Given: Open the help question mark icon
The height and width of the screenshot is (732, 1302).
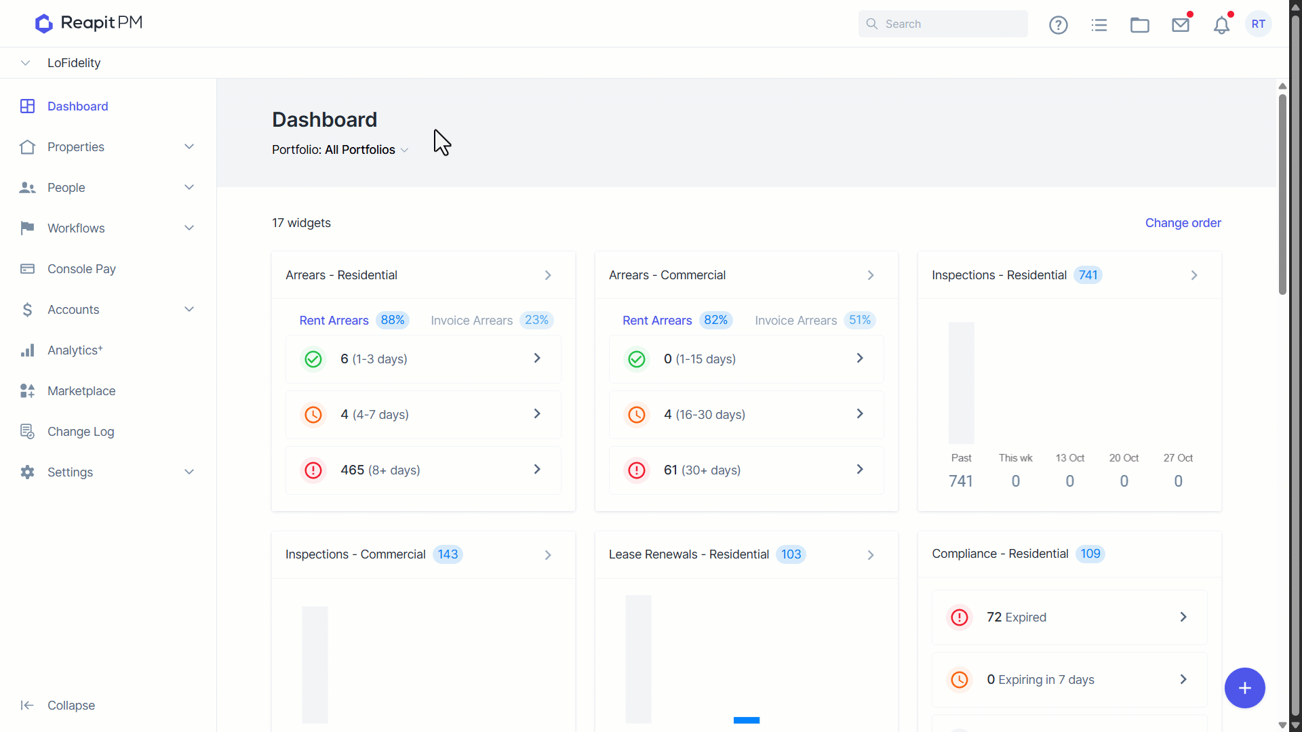Looking at the screenshot, I should [x=1059, y=25].
